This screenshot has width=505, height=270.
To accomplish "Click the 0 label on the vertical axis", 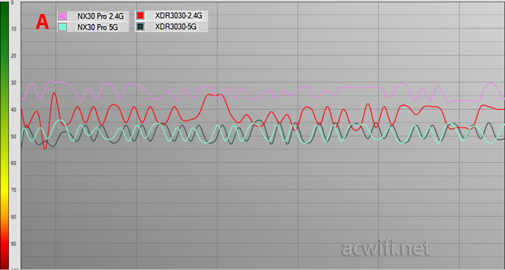I will click(12, 4).
